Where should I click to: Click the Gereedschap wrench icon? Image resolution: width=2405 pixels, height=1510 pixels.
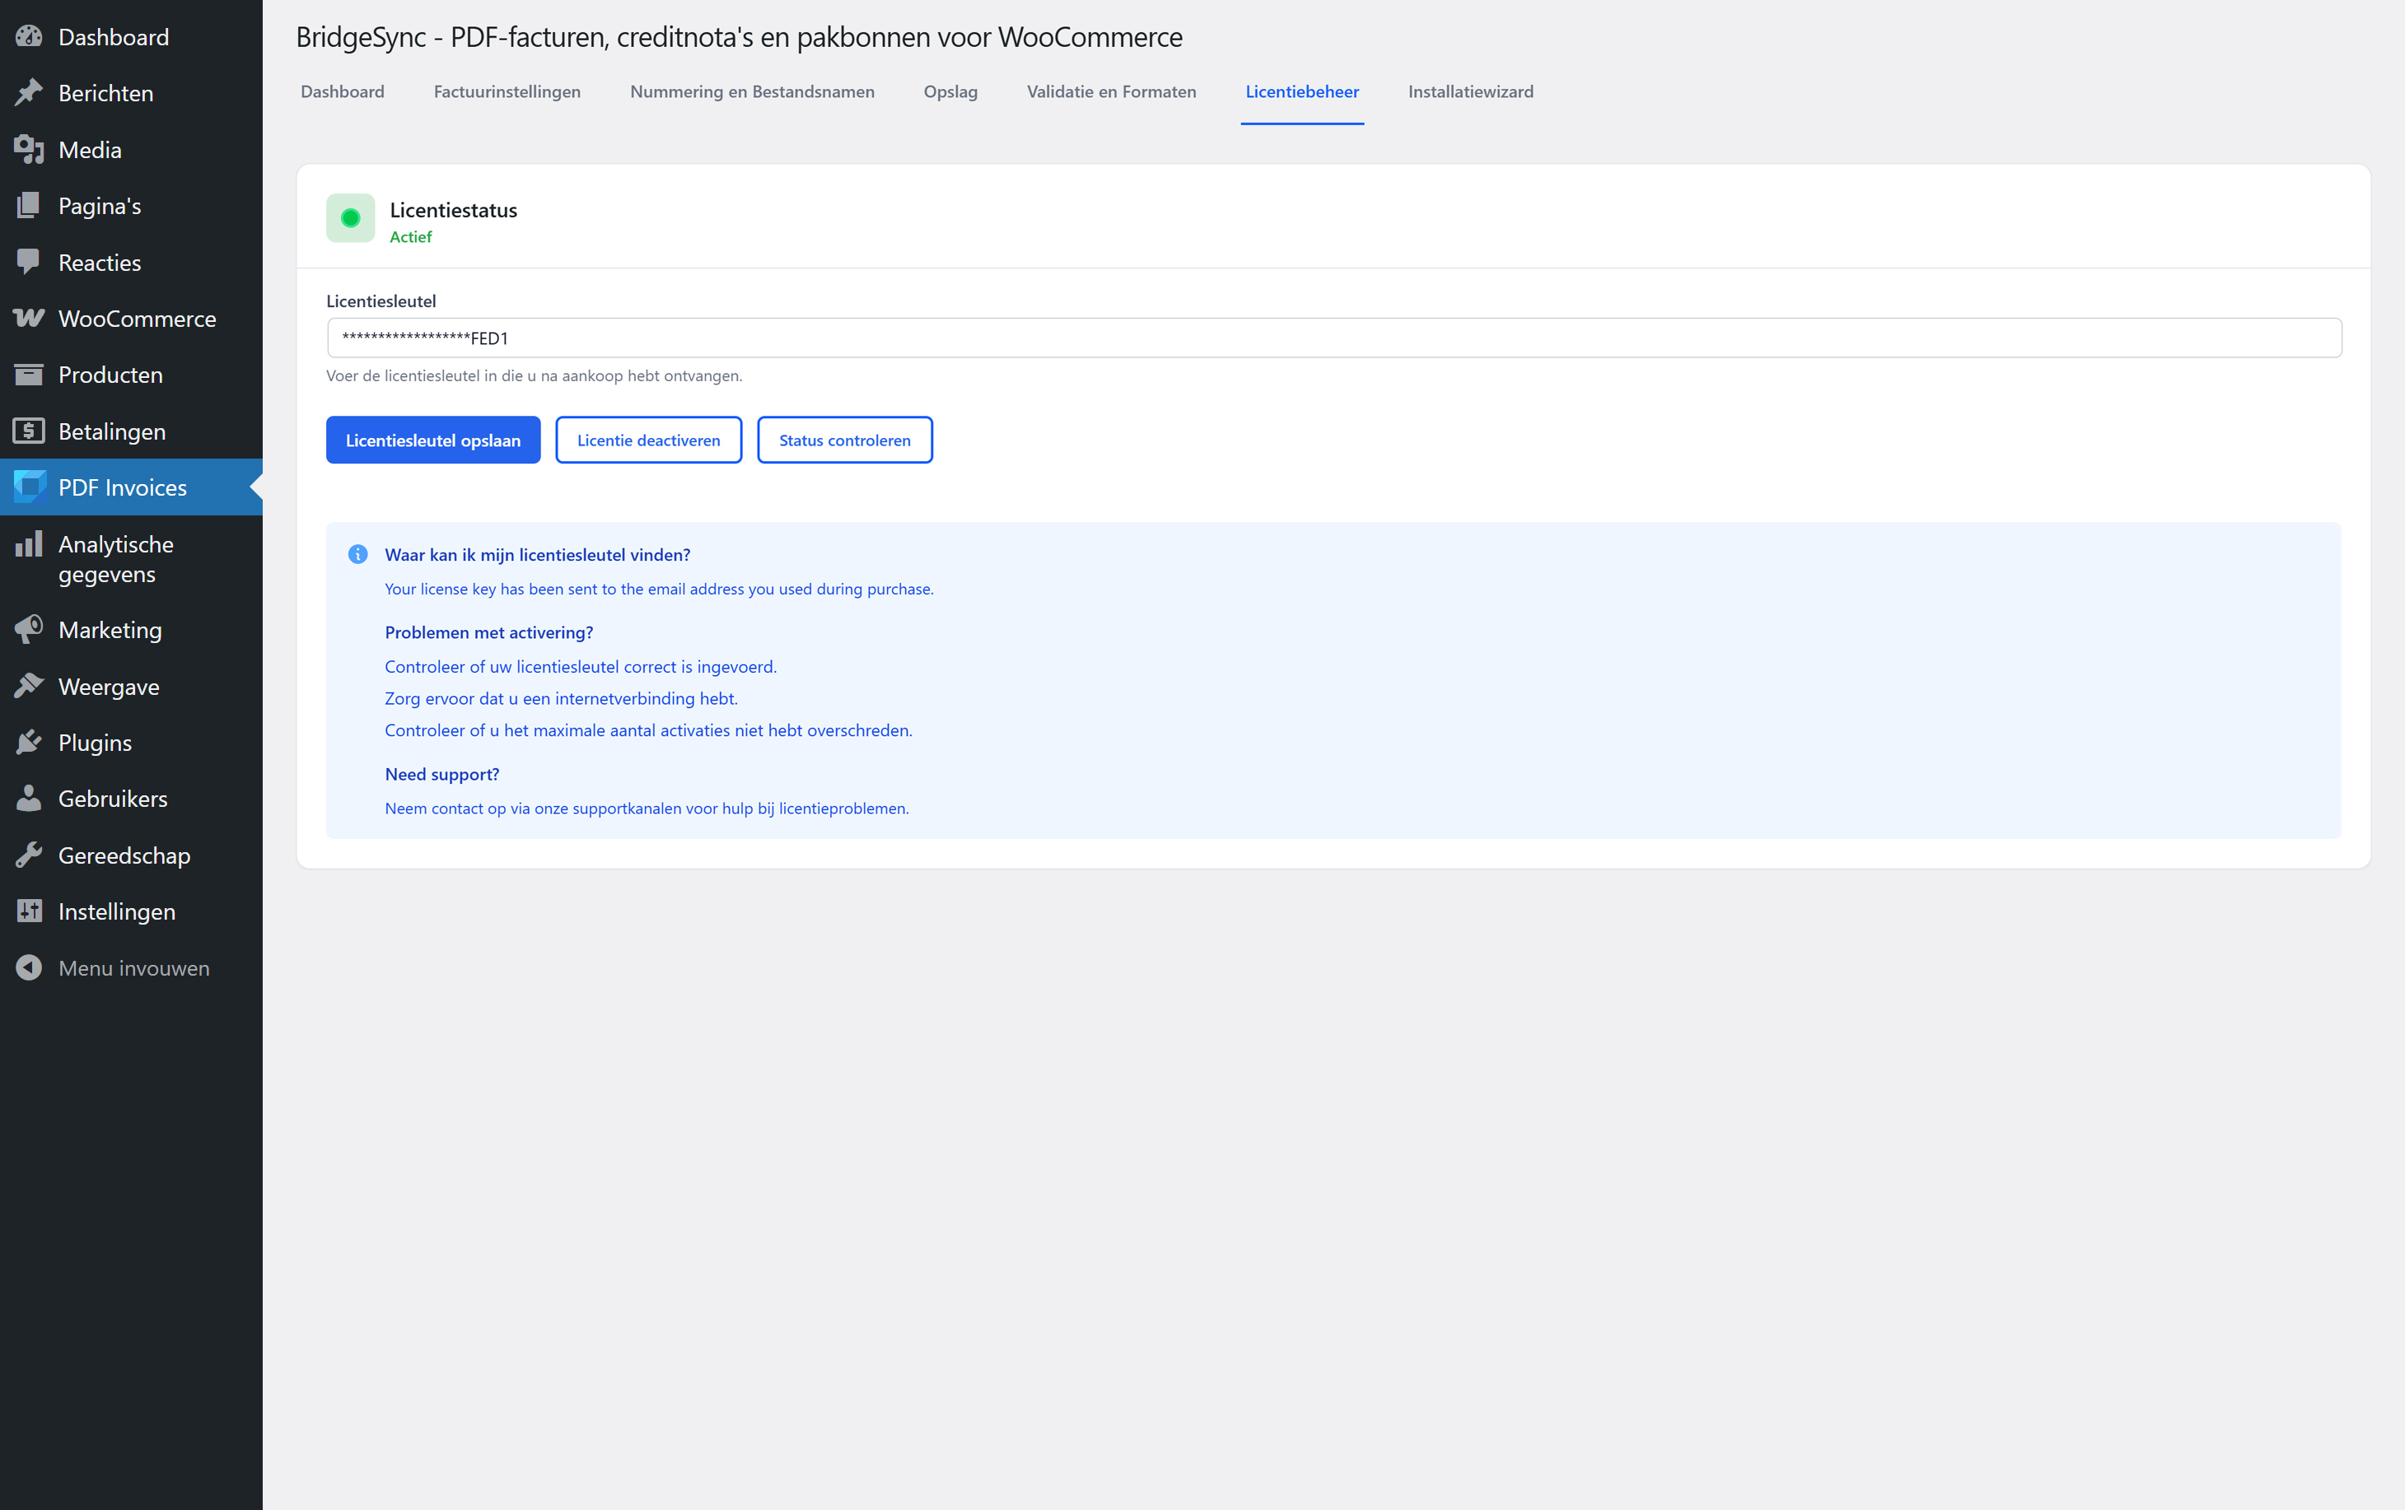[29, 855]
